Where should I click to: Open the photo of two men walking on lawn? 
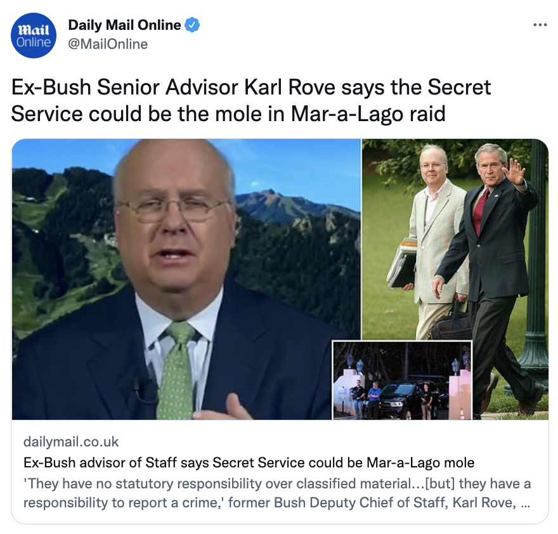coord(455,239)
